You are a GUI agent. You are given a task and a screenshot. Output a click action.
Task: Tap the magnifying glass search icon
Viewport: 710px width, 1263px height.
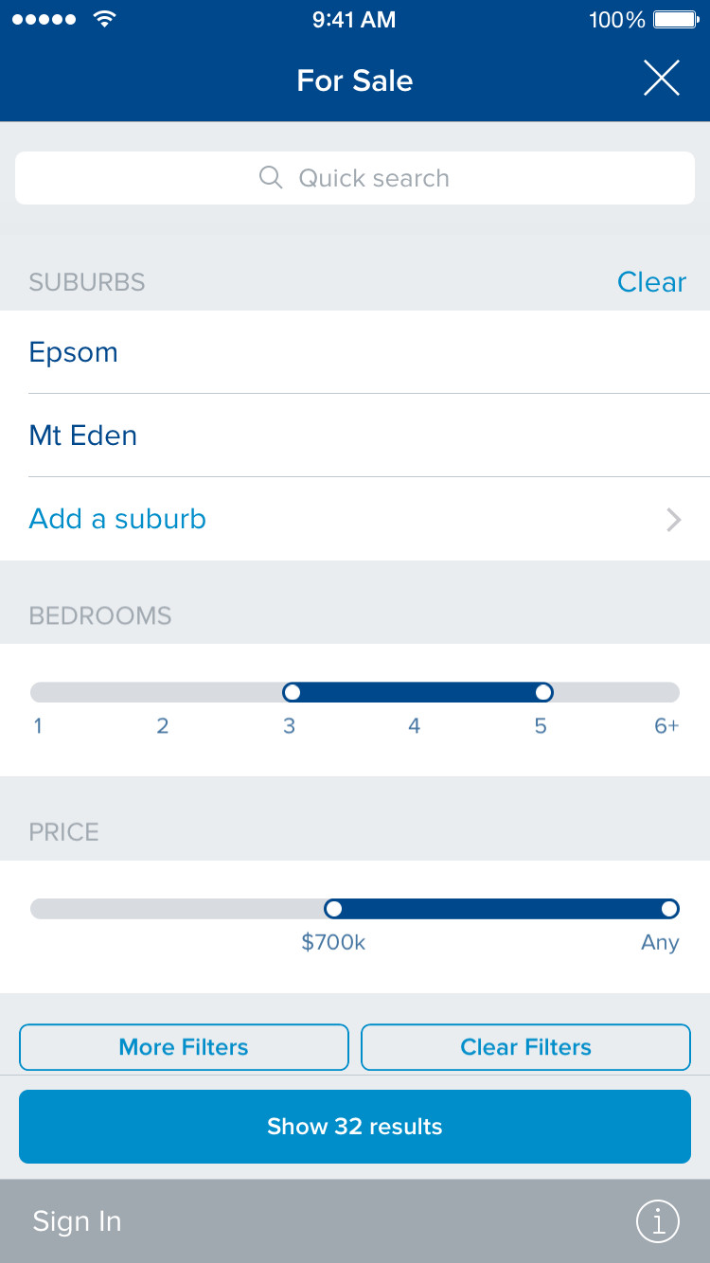click(271, 178)
